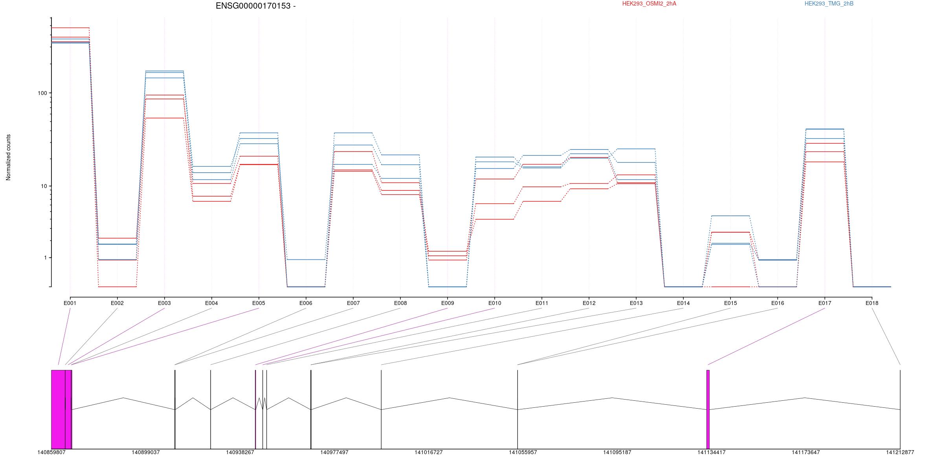Click the exon label E001
The image size is (943, 471).
(x=70, y=303)
